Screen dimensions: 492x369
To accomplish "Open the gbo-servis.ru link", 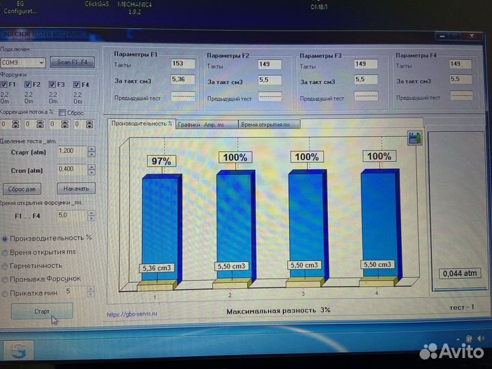I will (133, 314).
